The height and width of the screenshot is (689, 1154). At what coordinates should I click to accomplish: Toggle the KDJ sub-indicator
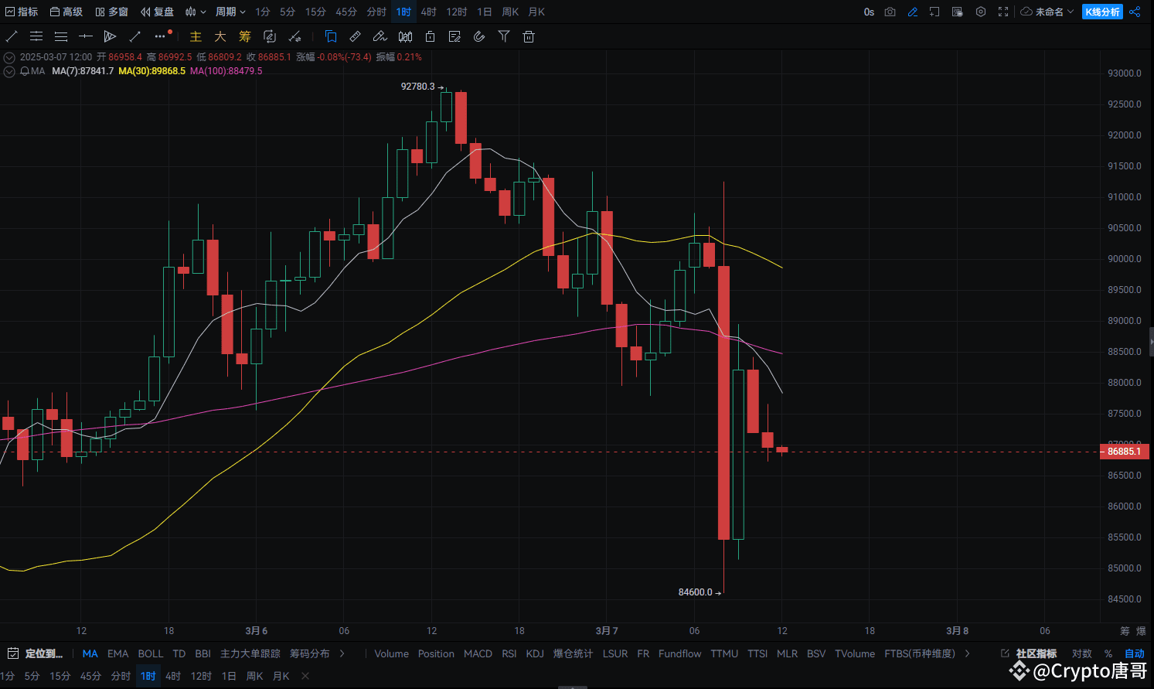(535, 653)
